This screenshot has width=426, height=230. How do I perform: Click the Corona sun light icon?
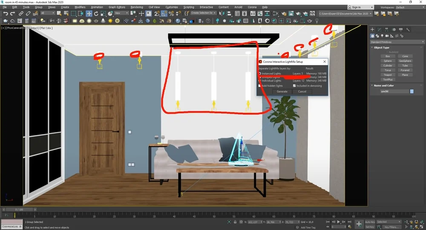(110, 20)
